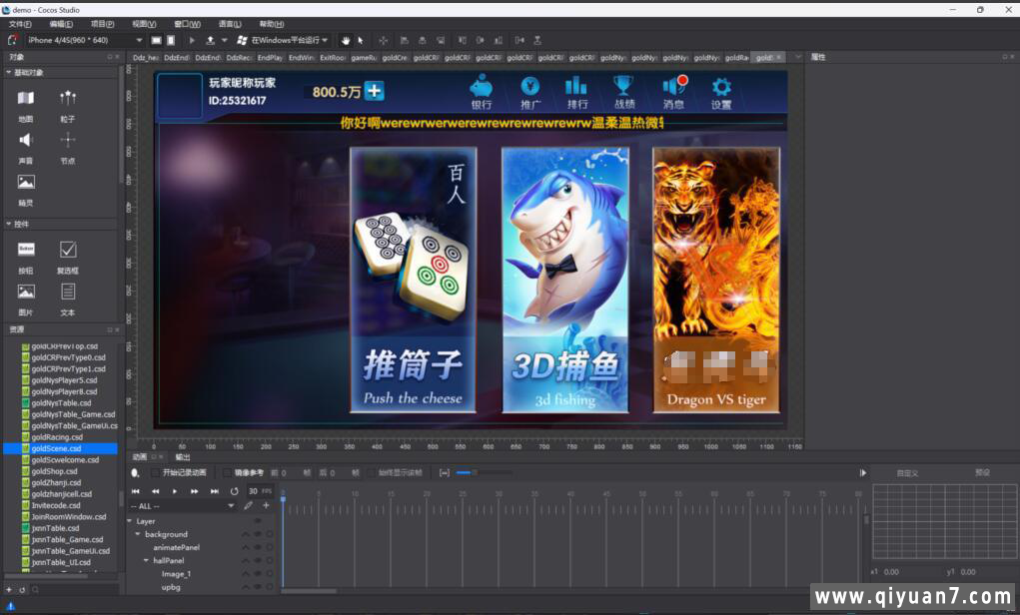Select the text (文本) control icon
The height and width of the screenshot is (615, 1020).
click(67, 292)
